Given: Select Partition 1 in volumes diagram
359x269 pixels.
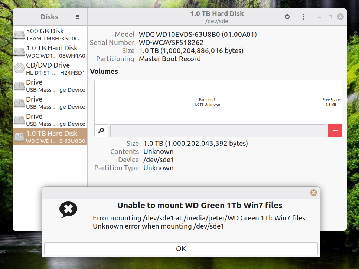Looking at the screenshot, I should (207, 102).
